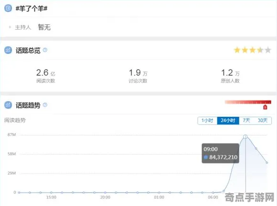277x206 pixels.
Task: Click the red heat gradient bar
Action: [248, 102]
